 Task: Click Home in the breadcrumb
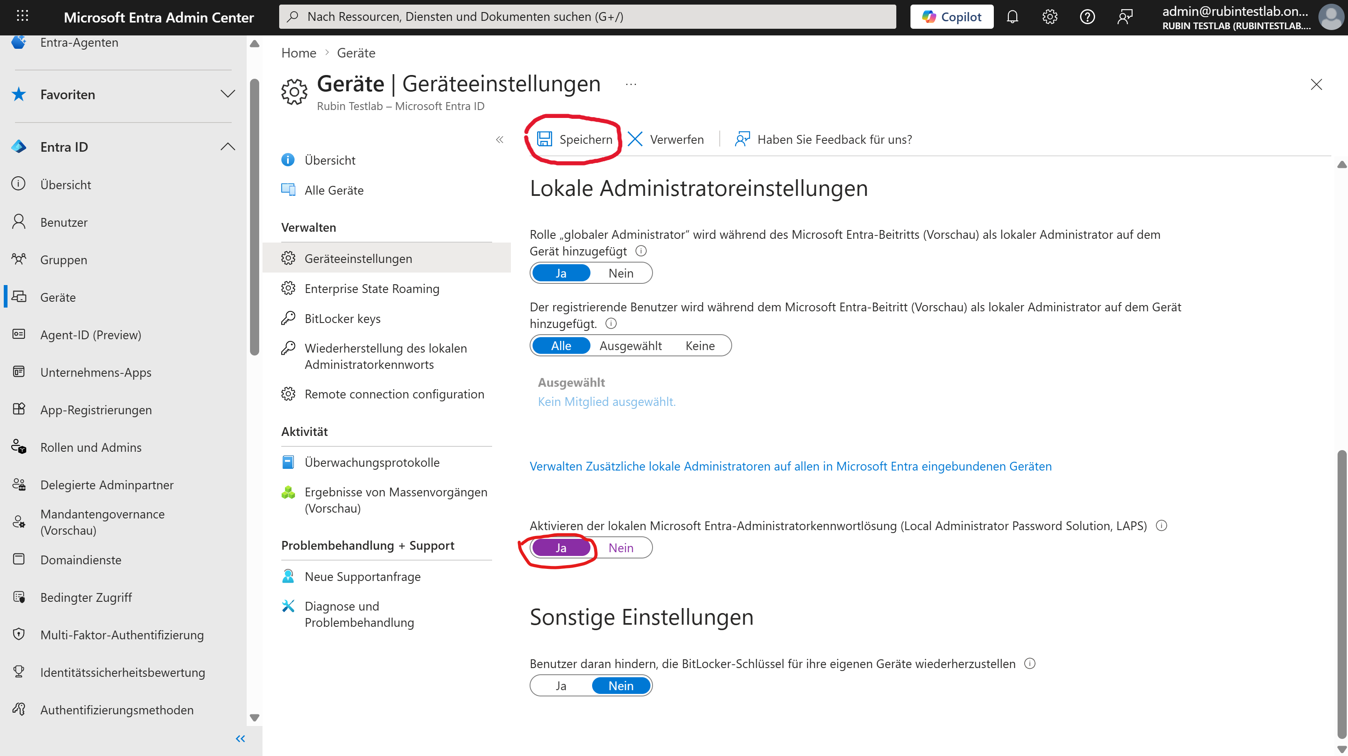298,53
